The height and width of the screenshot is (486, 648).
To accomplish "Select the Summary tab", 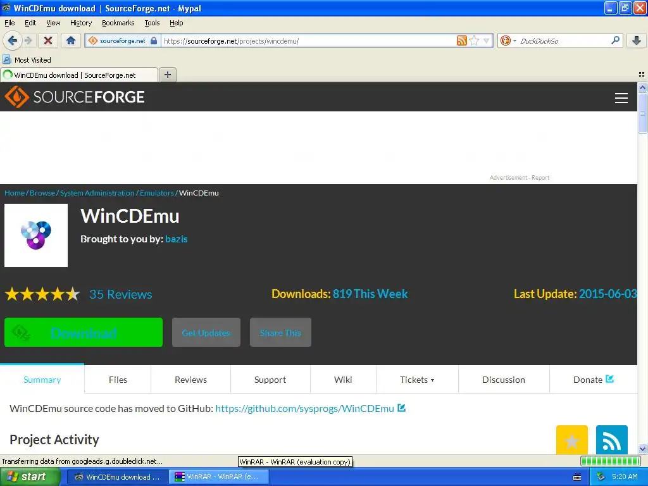I will (x=42, y=380).
